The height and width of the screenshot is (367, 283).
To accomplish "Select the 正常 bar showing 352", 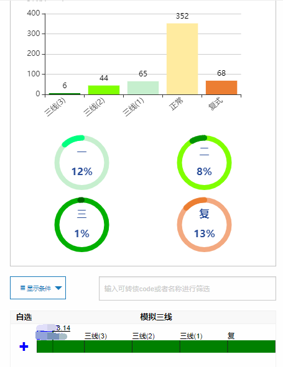I will [x=182, y=59].
